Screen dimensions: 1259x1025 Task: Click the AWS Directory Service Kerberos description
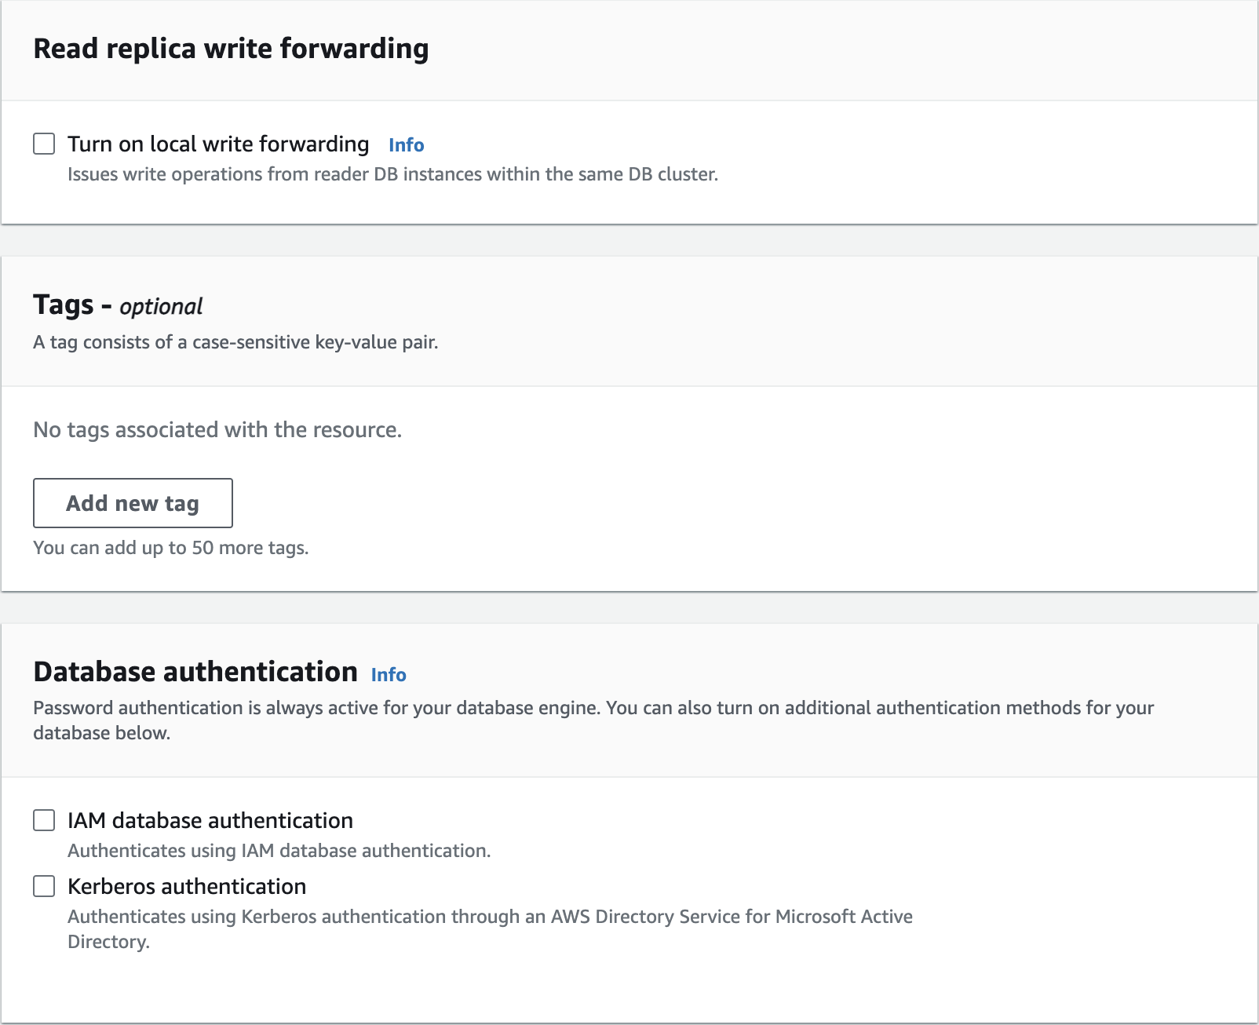(x=490, y=917)
